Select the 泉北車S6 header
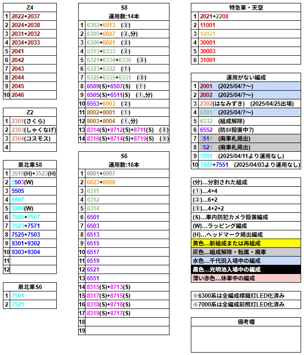 click(30, 287)
